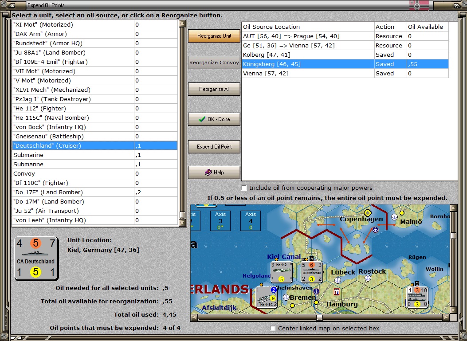Click the Bremen white anchor port icon
Screen dimensions: 467x341
(286, 297)
